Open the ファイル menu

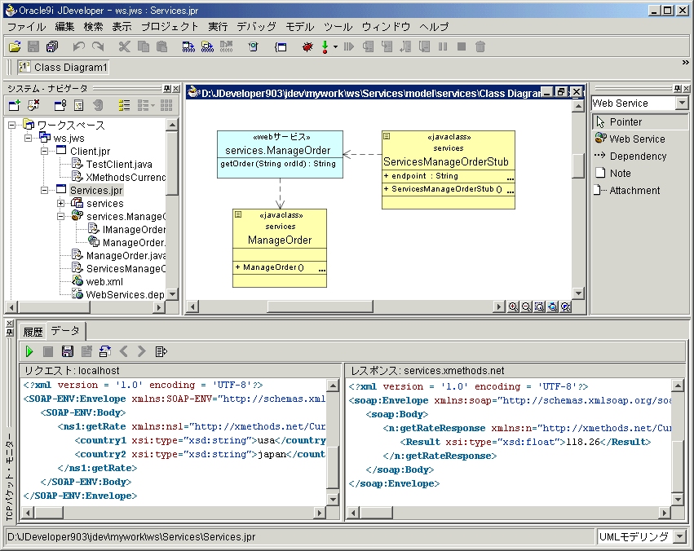[27, 27]
